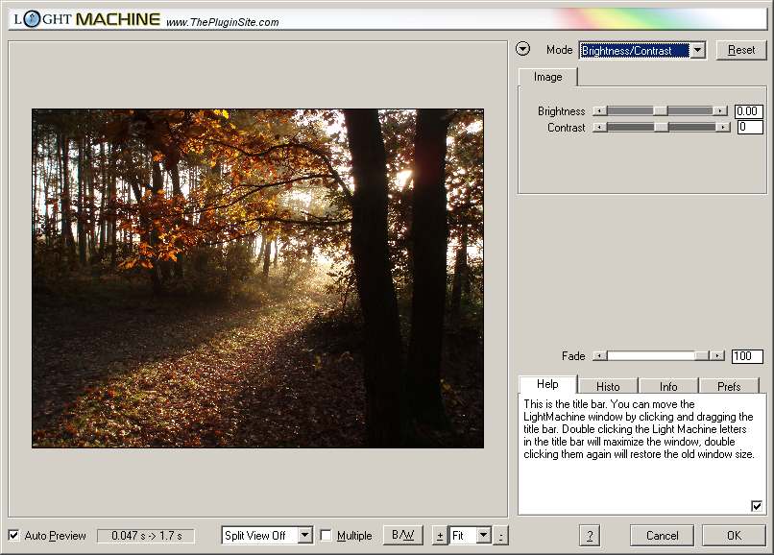Viewport: 774px width, 555px height.
Task: Click the forest preview image
Action: point(257,278)
